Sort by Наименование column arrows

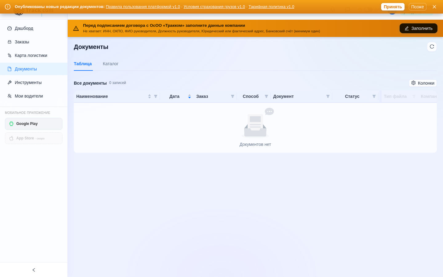coord(150,96)
